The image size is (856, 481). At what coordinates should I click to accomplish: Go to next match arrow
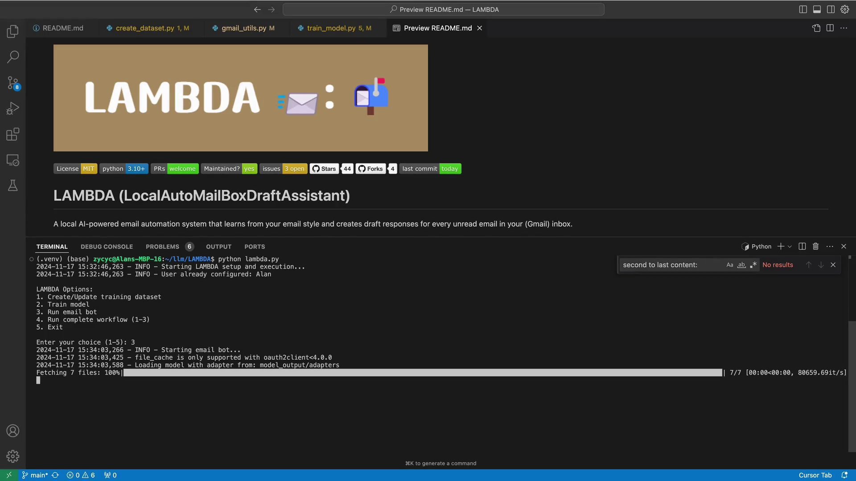tap(821, 265)
